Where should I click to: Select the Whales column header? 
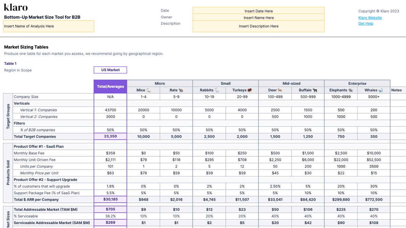click(x=374, y=90)
